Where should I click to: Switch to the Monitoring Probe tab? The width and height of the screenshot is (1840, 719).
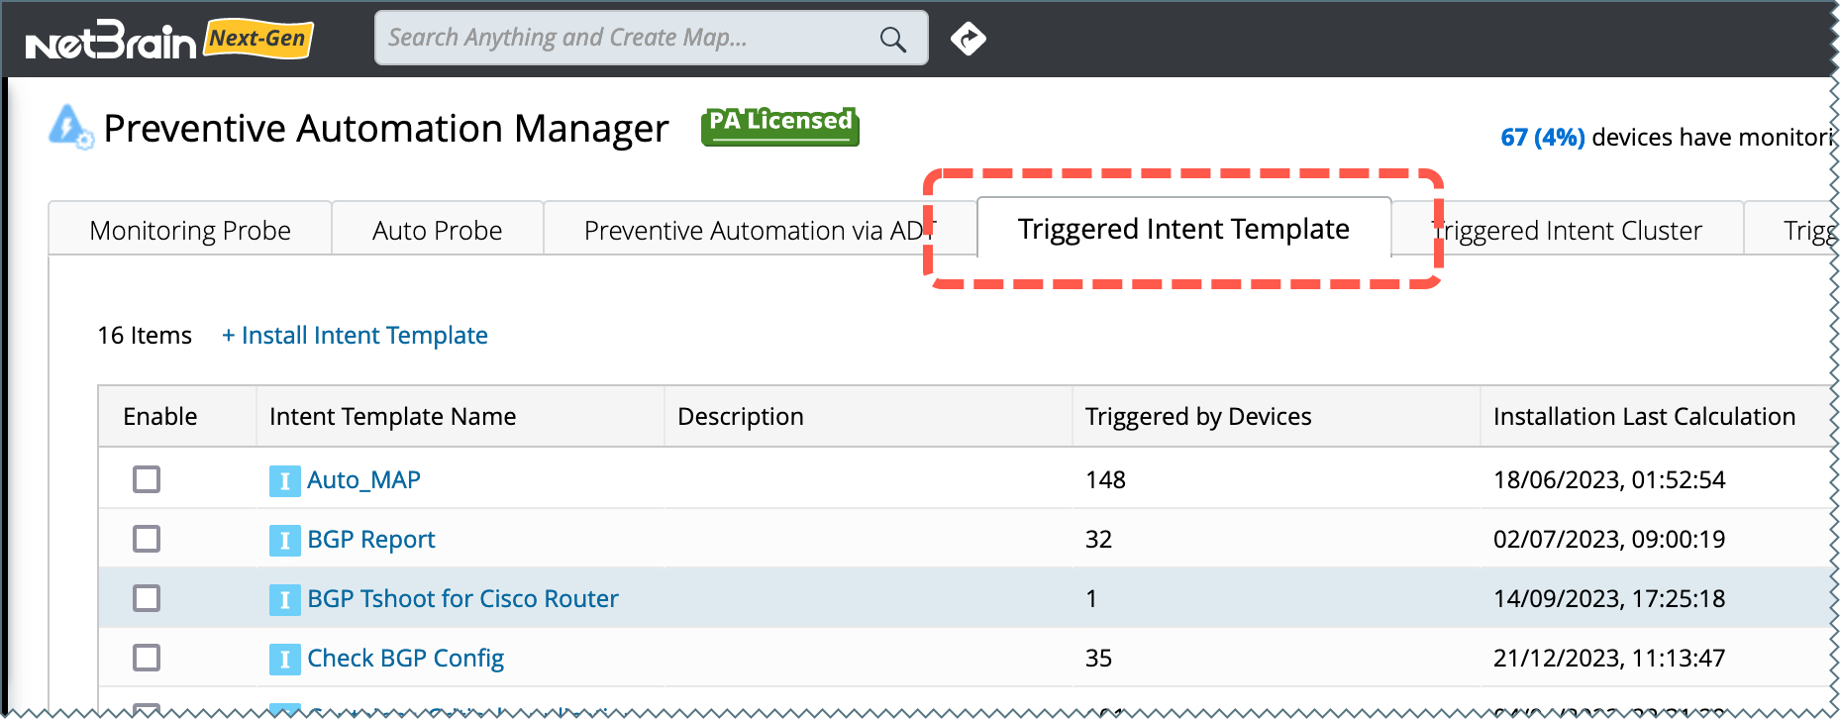[x=190, y=231]
